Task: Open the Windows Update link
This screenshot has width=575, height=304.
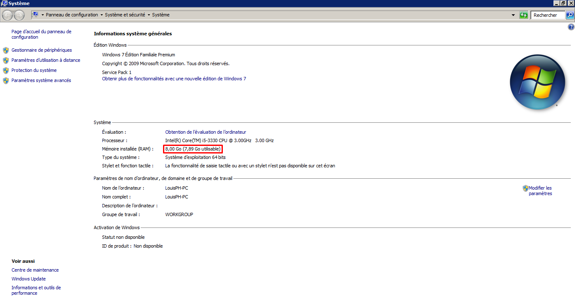Action: click(29, 279)
